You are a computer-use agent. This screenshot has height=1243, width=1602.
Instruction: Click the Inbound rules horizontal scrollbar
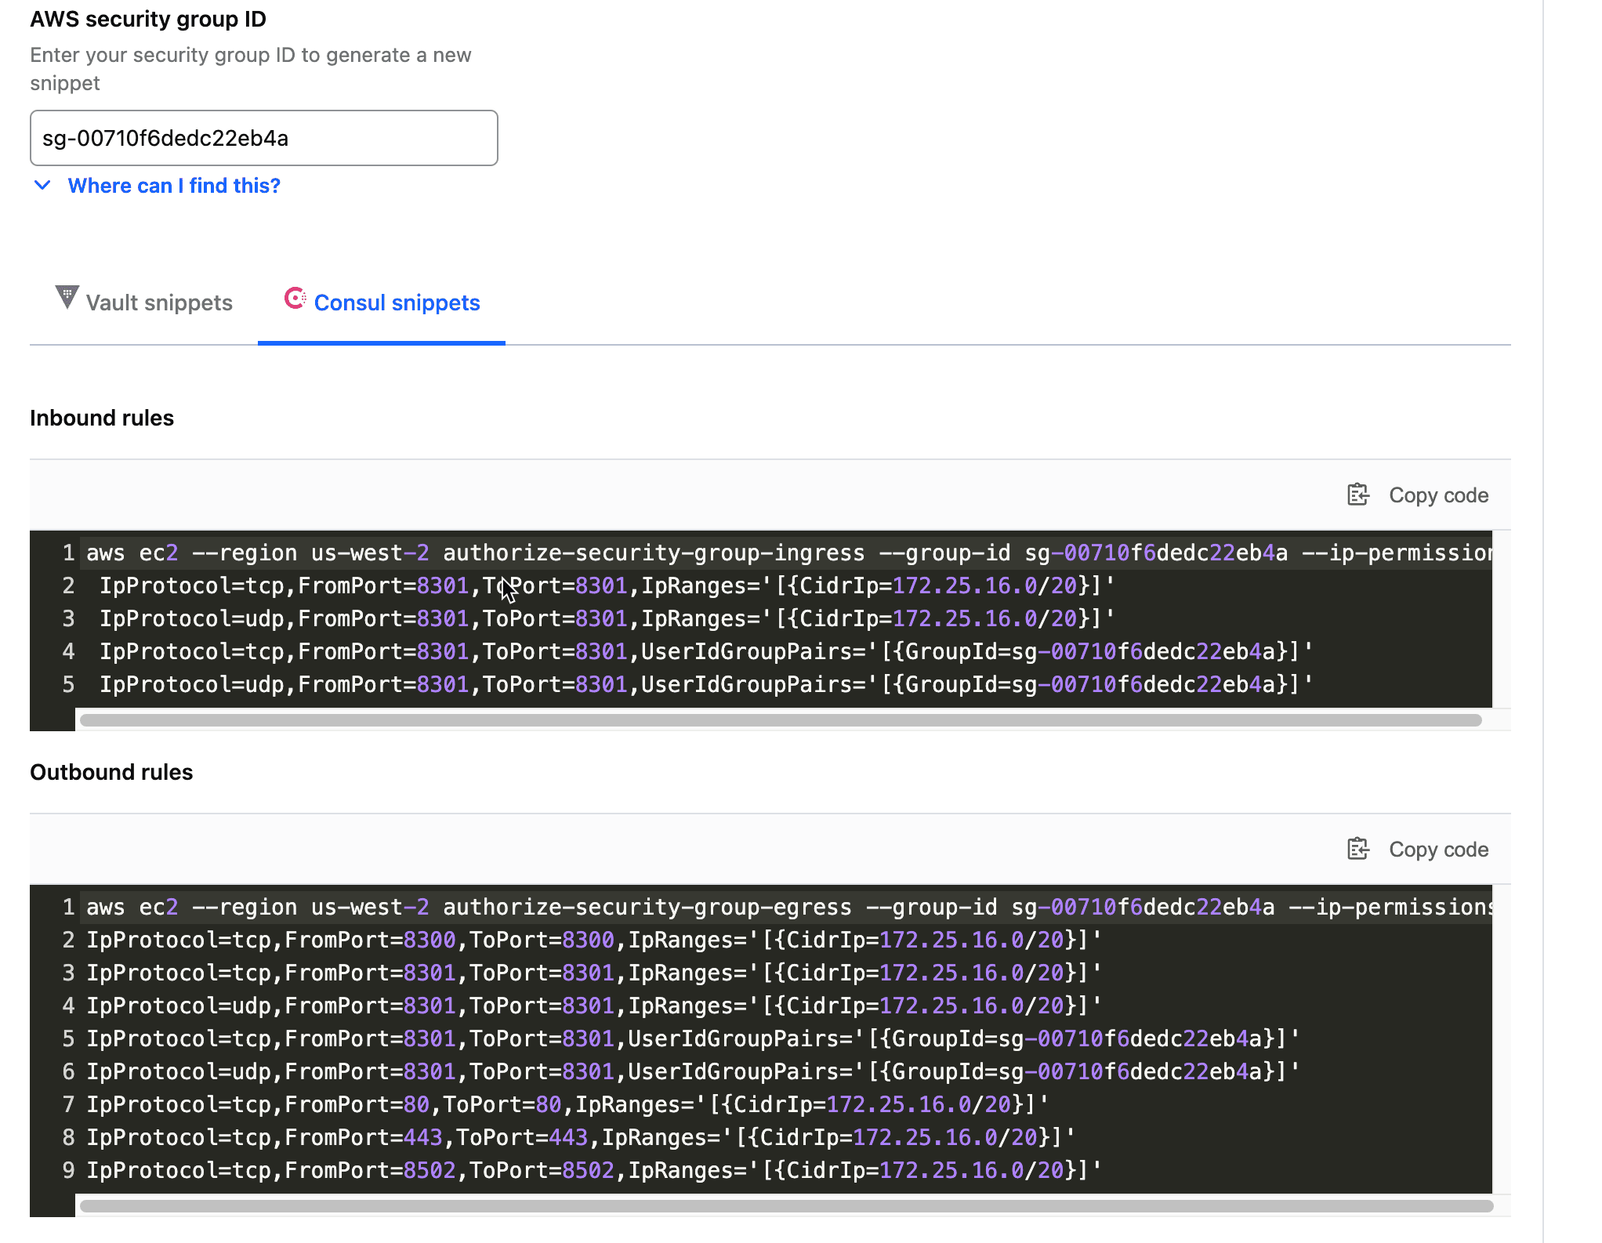pyautogui.click(x=781, y=720)
